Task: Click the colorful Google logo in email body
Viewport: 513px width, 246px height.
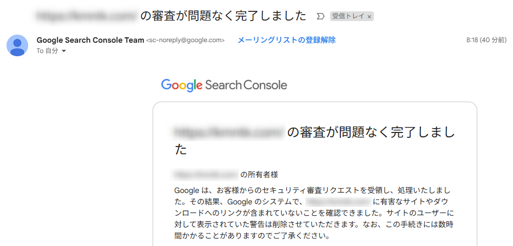Action: tap(182, 85)
